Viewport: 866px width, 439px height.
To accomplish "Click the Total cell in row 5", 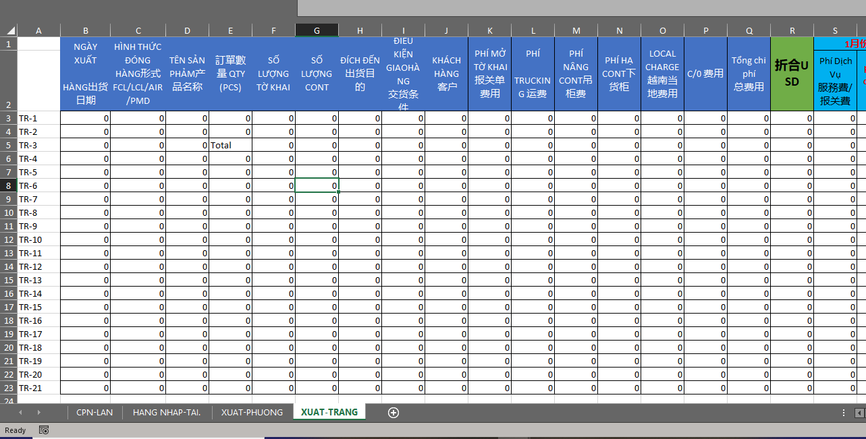I will [x=230, y=145].
